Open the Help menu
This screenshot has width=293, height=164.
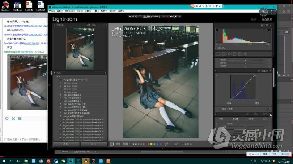coord(121,11)
